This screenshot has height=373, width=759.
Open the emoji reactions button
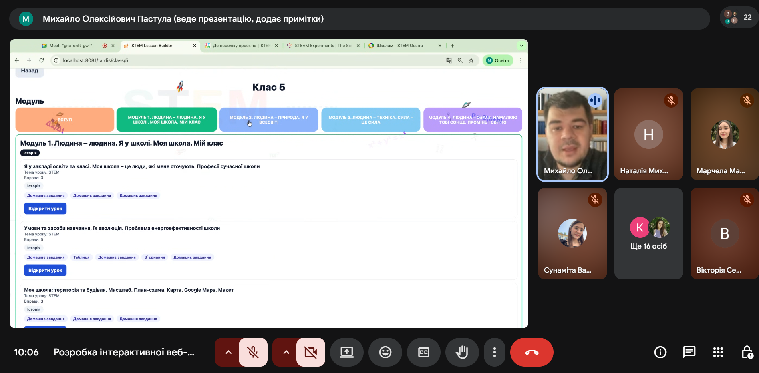[385, 352]
